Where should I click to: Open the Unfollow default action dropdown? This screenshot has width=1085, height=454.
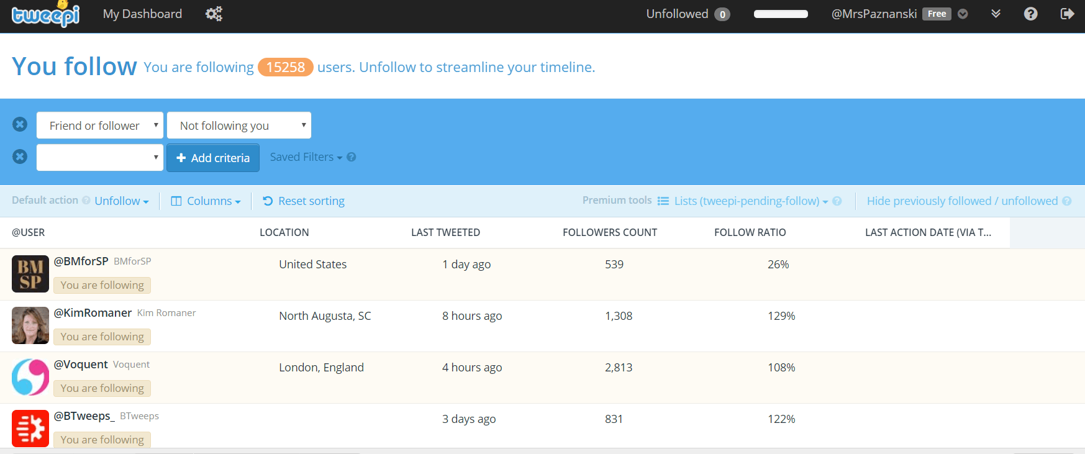(x=122, y=201)
